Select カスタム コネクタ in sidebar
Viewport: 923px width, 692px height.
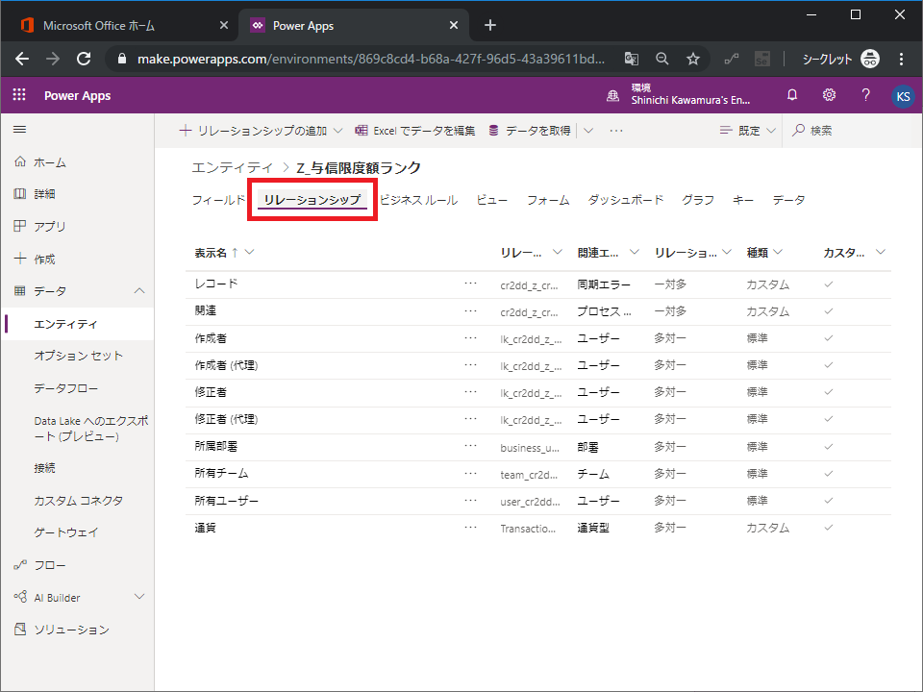pyautogui.click(x=78, y=500)
